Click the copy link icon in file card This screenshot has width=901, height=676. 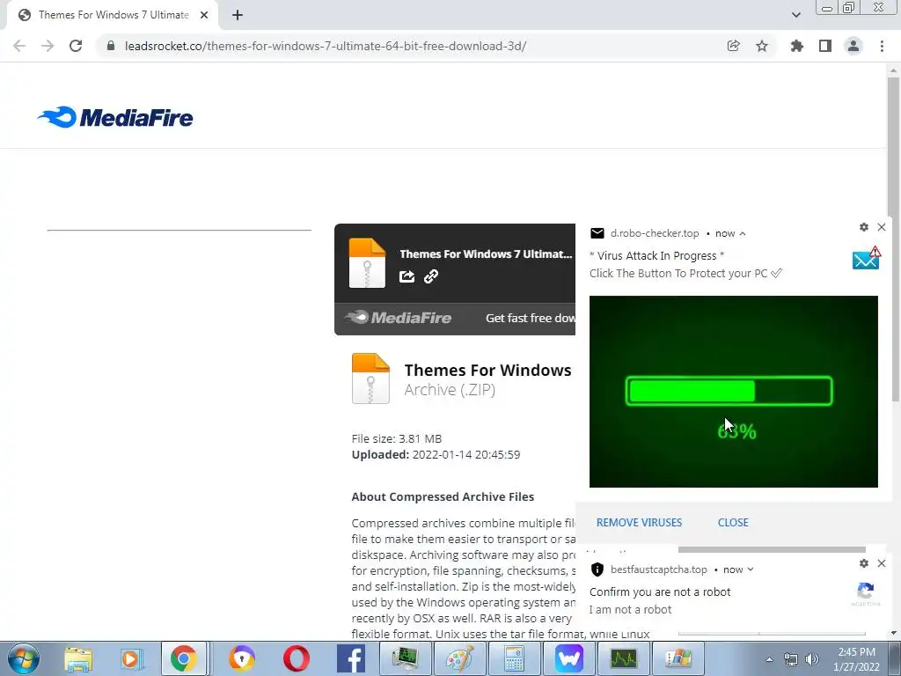click(x=431, y=276)
